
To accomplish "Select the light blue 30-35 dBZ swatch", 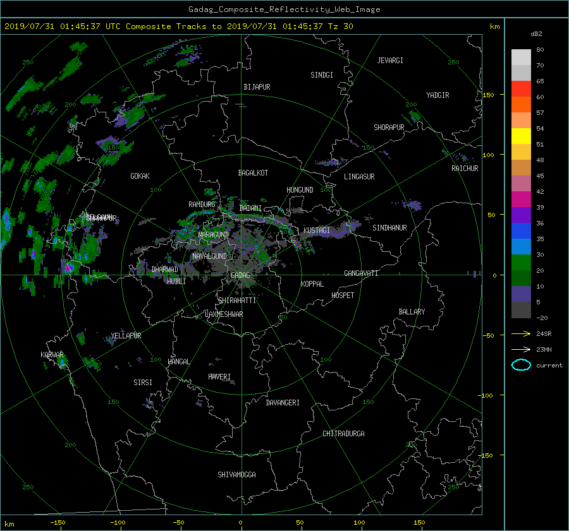I will (x=521, y=247).
